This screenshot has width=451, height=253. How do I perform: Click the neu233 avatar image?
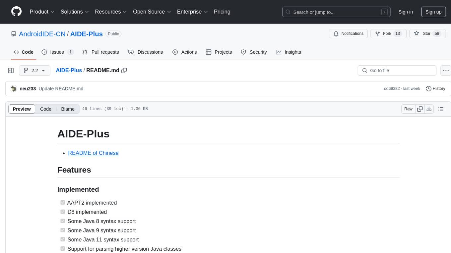tap(14, 88)
